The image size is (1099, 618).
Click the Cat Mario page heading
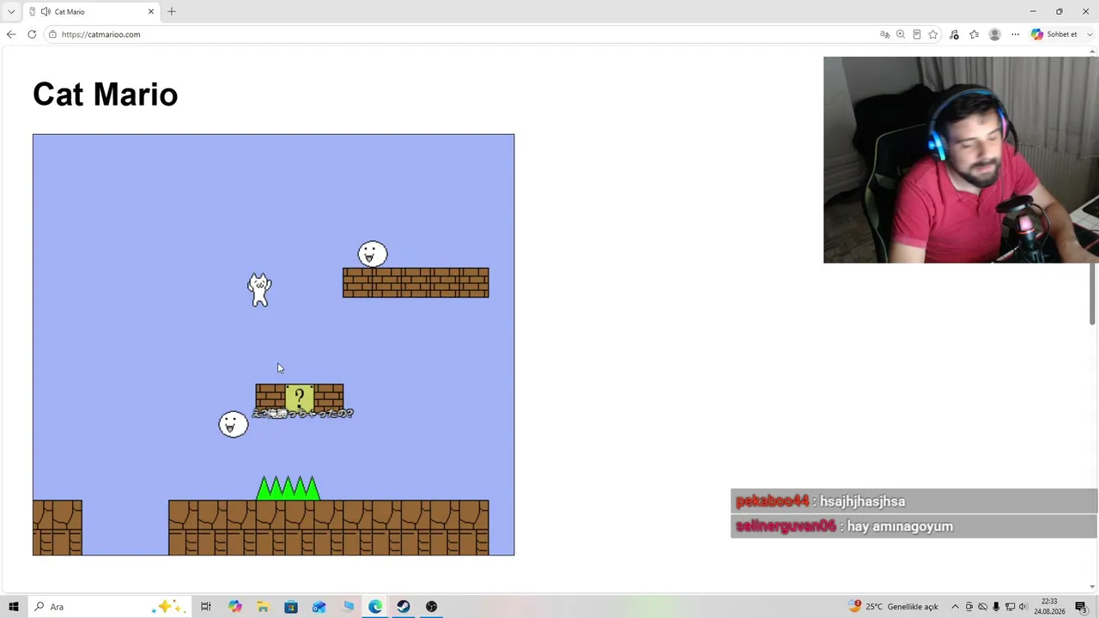click(106, 94)
